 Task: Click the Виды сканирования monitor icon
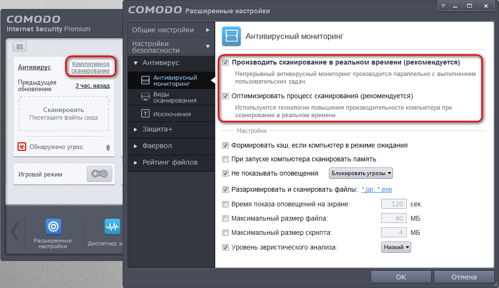click(145, 97)
